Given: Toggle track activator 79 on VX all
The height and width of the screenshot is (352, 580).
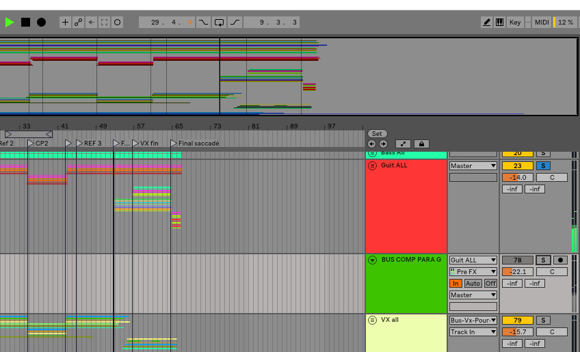Looking at the screenshot, I should (518, 320).
